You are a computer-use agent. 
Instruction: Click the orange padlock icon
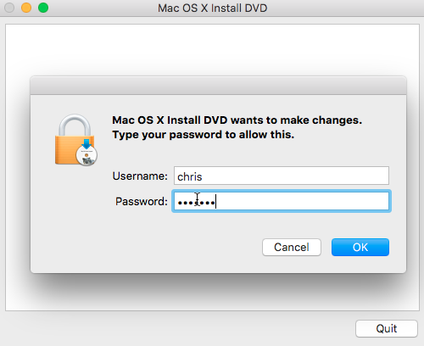pyautogui.click(x=75, y=139)
